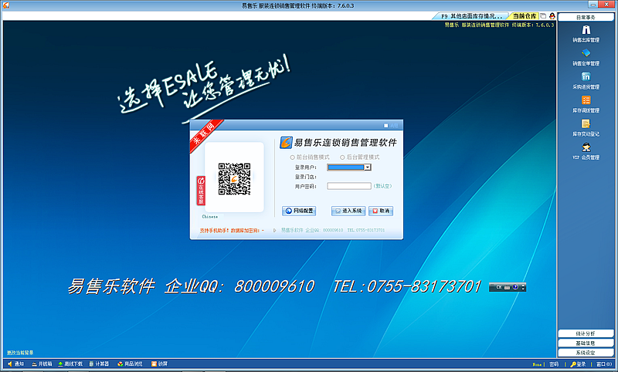The width and height of the screenshot is (618, 372).
Task: Click the 网络配置 button
Action: (299, 211)
